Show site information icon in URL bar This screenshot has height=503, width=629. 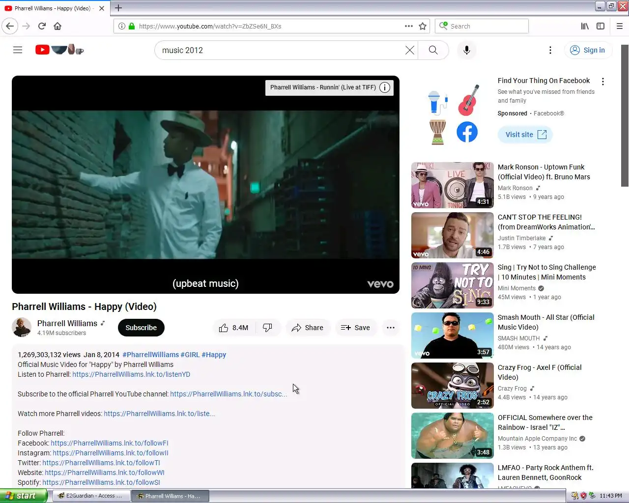122,26
